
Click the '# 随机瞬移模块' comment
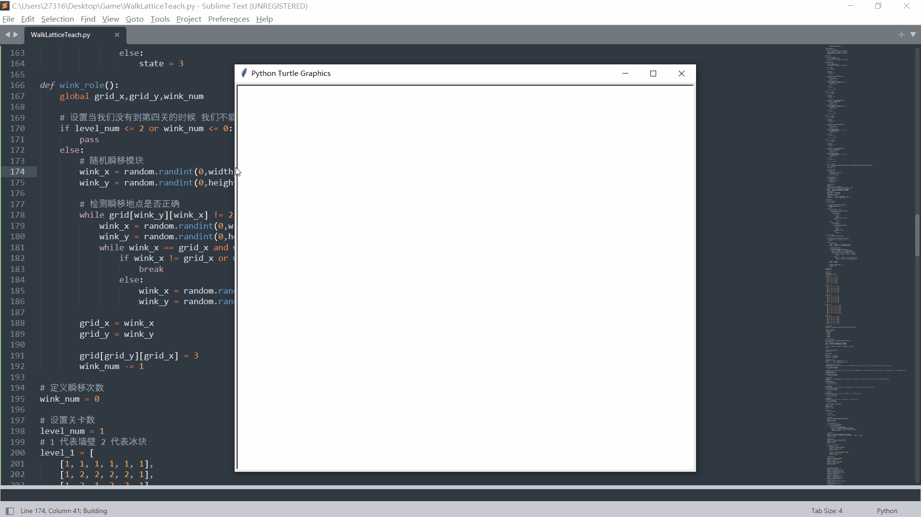[112, 160]
